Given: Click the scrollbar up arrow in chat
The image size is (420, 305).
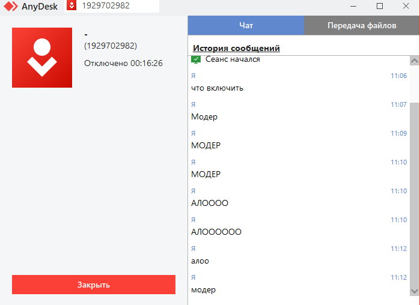Looking at the screenshot, I should pos(415,61).
